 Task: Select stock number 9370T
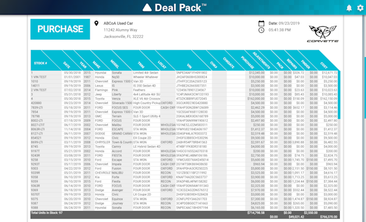35,195
